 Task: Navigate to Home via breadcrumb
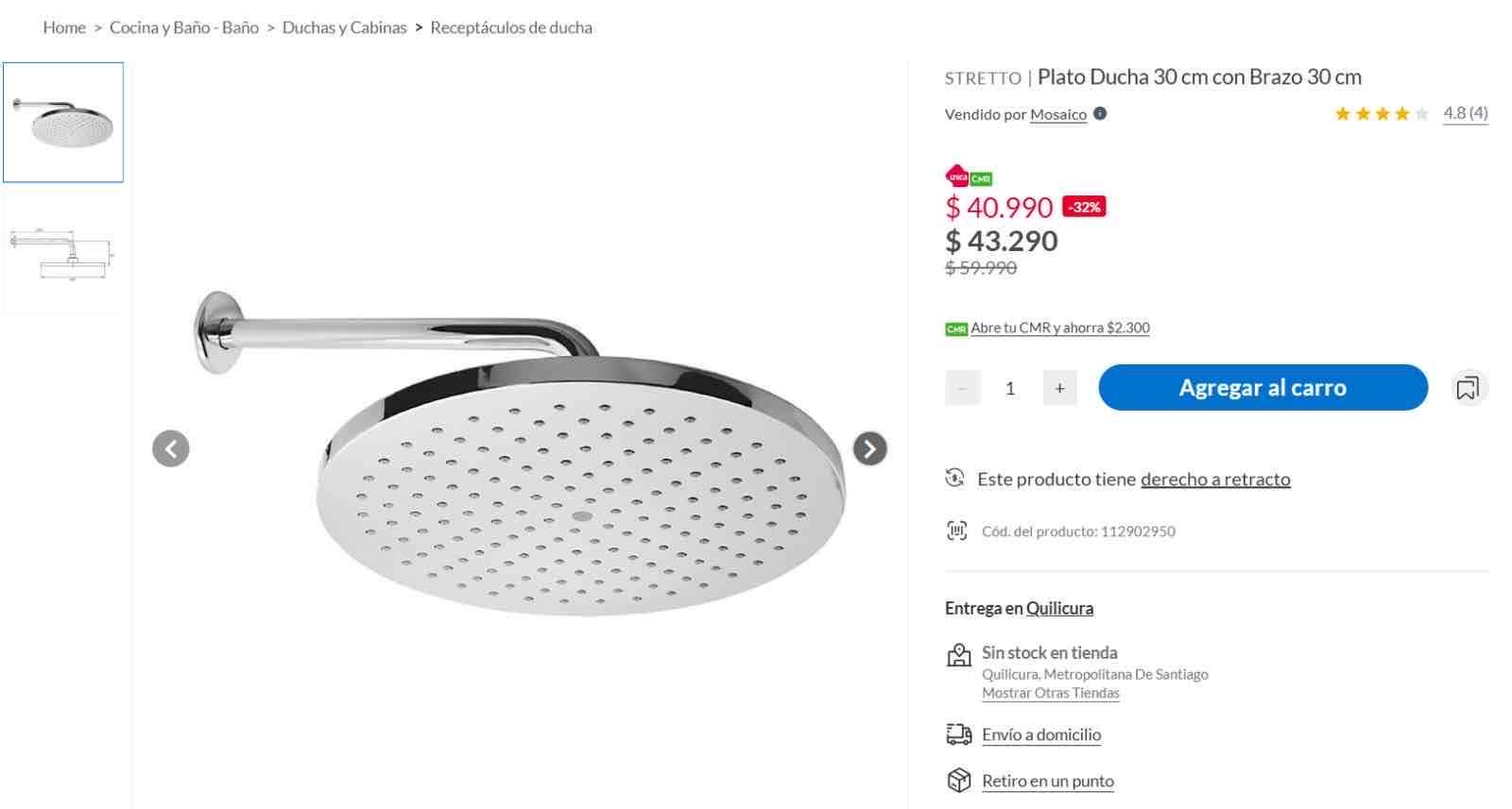(64, 27)
